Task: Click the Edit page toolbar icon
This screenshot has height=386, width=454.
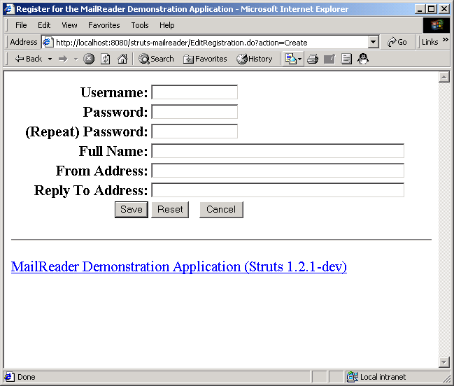Action: (329, 59)
